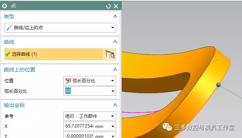The height and width of the screenshot is (138, 242).
Task: Open the Y coordinate options arrow
Action: [x=113, y=136]
